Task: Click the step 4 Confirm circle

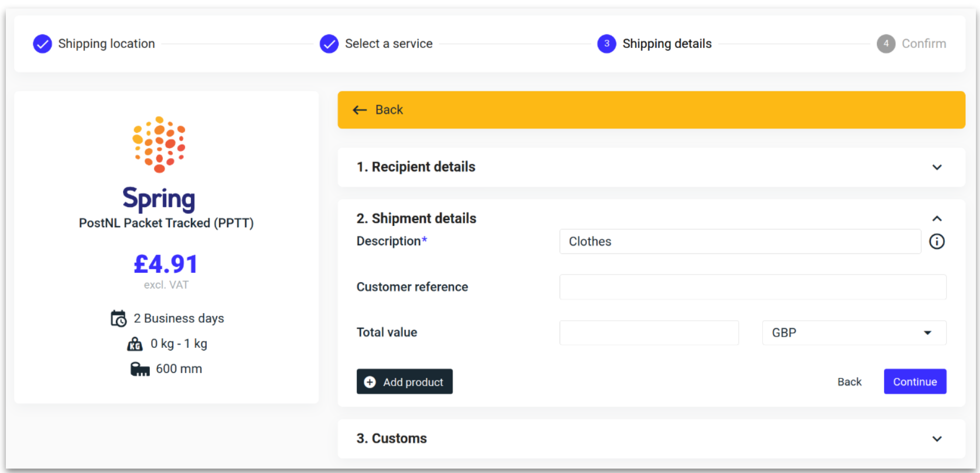Action: tap(886, 44)
